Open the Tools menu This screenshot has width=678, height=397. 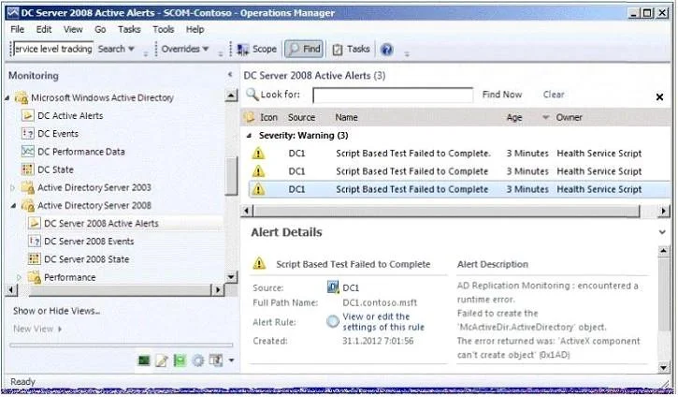click(163, 29)
